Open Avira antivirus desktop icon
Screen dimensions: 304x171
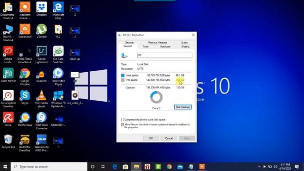click(x=8, y=119)
